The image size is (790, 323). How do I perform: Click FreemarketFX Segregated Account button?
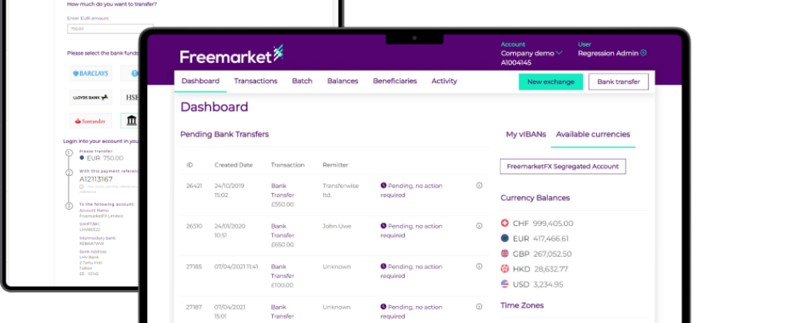(x=563, y=166)
